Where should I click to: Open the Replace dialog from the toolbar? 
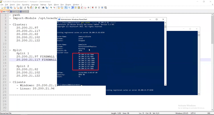(x=47, y=8)
